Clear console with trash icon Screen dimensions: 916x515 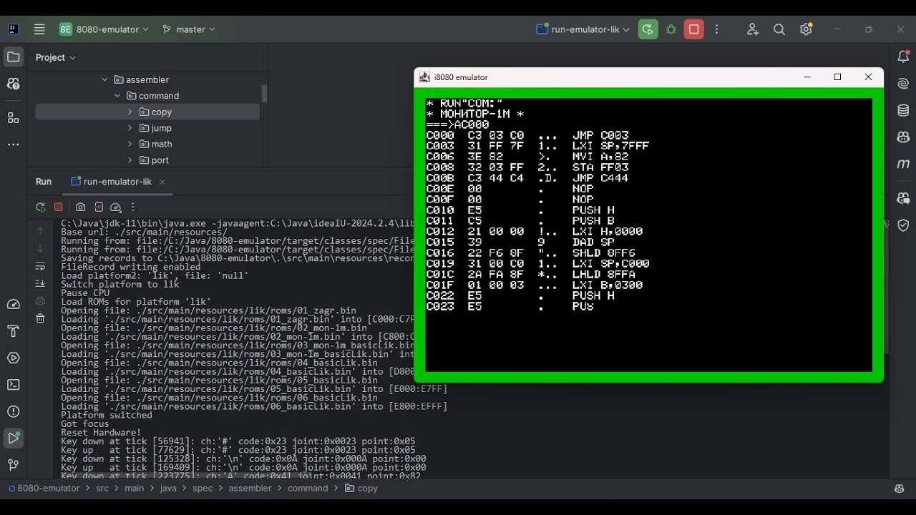coord(40,318)
